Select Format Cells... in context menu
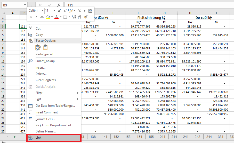Screen dimensions: 234x143 [45, 119]
